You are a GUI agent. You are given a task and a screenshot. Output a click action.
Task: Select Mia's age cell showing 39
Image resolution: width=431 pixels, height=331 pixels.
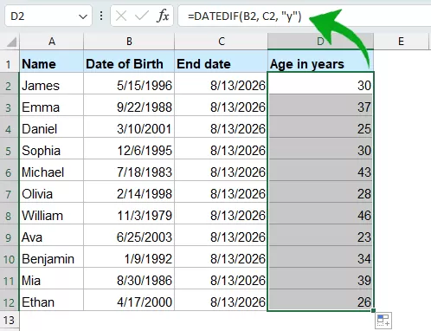[320, 278]
